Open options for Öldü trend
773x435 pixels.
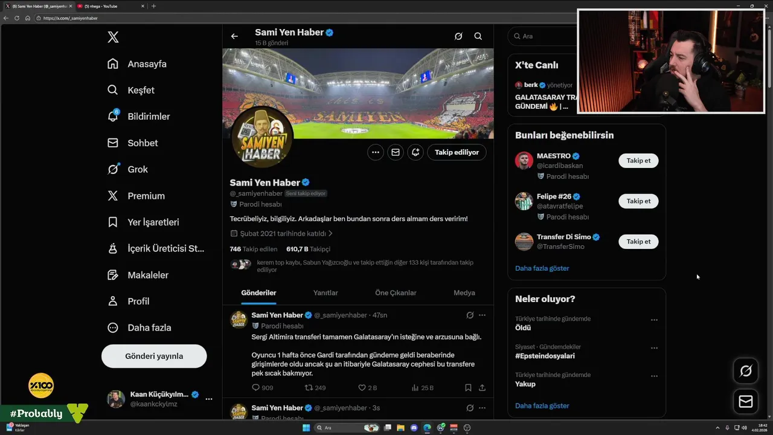pyautogui.click(x=654, y=320)
